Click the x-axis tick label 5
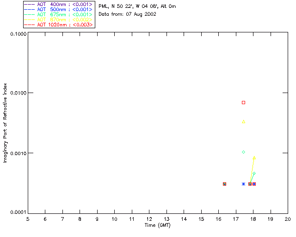 [x=28, y=219]
